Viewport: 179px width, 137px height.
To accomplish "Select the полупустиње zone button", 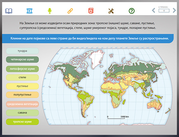I will [x=22, y=95].
